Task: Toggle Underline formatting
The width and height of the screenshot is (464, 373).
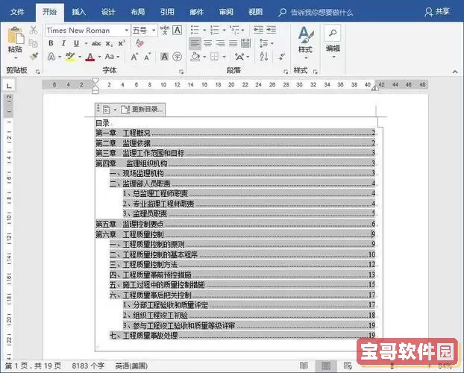Action: click(x=76, y=43)
